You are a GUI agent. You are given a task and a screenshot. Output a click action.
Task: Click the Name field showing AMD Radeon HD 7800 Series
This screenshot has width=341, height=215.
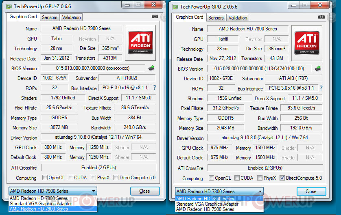[x=248, y=29]
